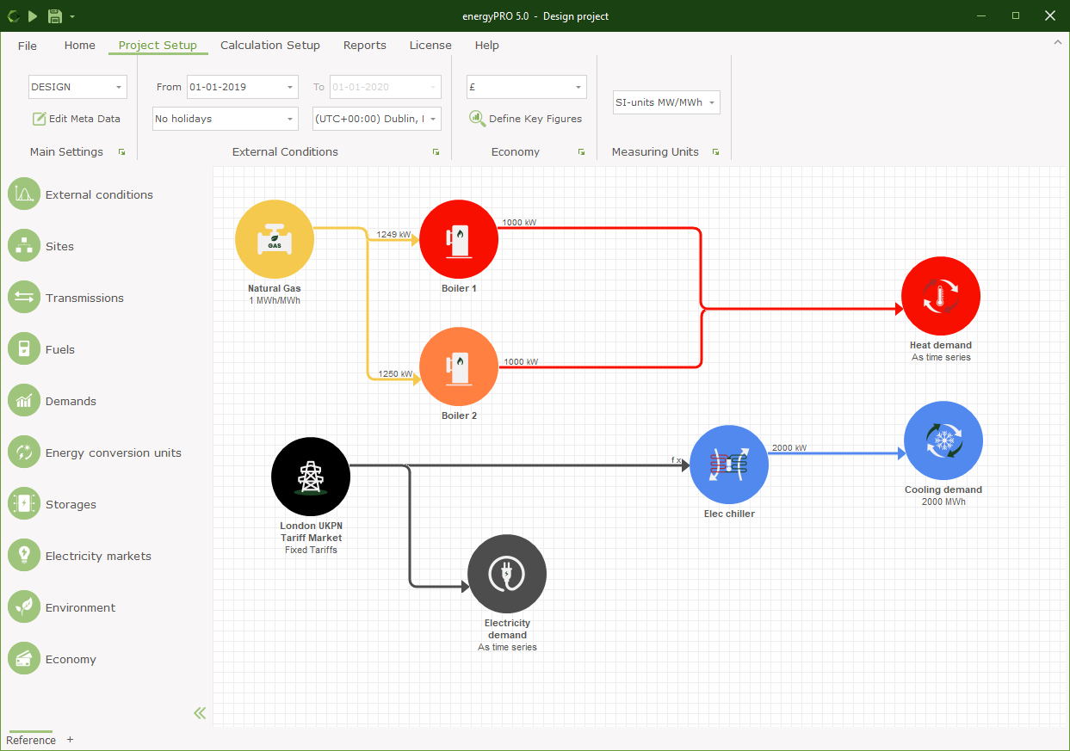This screenshot has height=751, width=1070.
Task: Collapse the left sidebar with double chevron
Action: (x=200, y=712)
